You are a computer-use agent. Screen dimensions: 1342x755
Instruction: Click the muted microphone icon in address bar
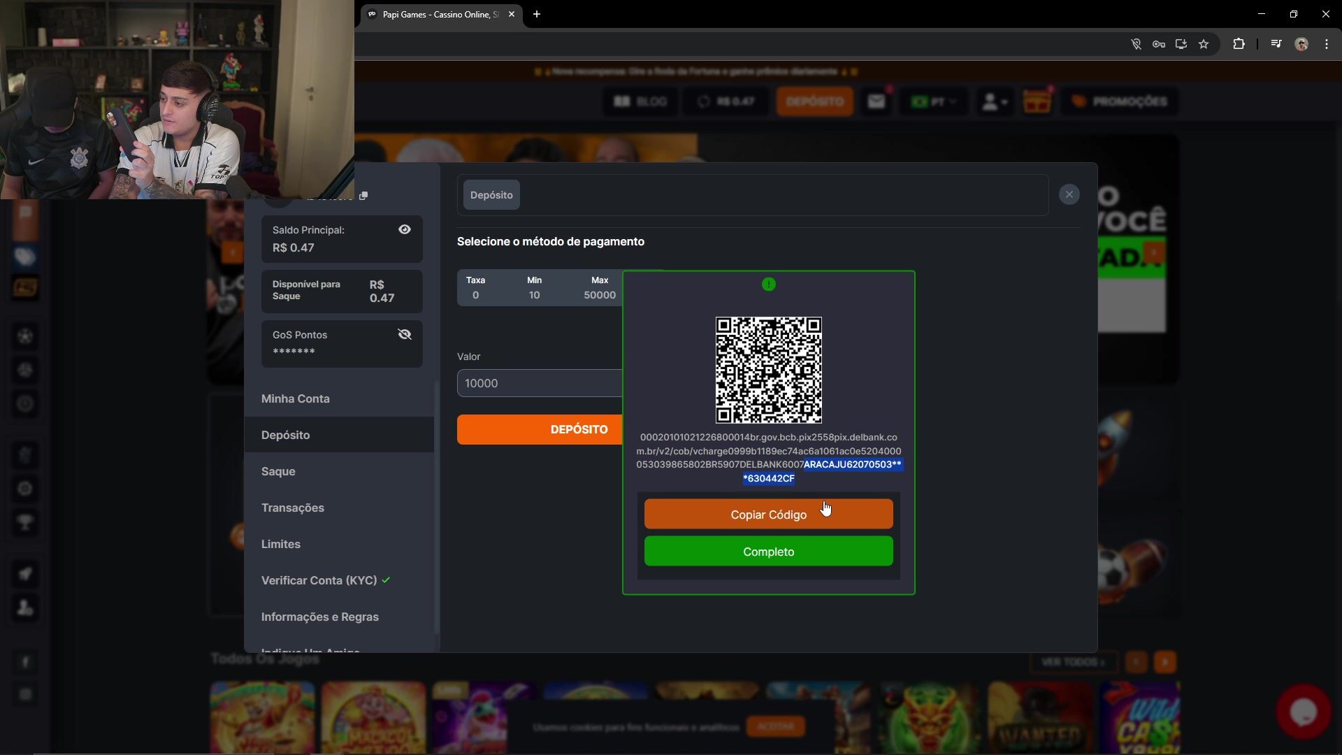[x=1137, y=44]
